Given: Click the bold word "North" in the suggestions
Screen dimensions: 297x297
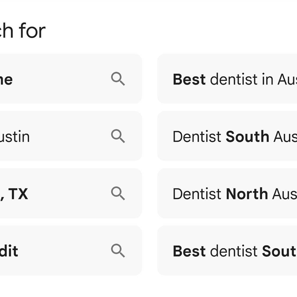Looking at the screenshot, I should (247, 194).
